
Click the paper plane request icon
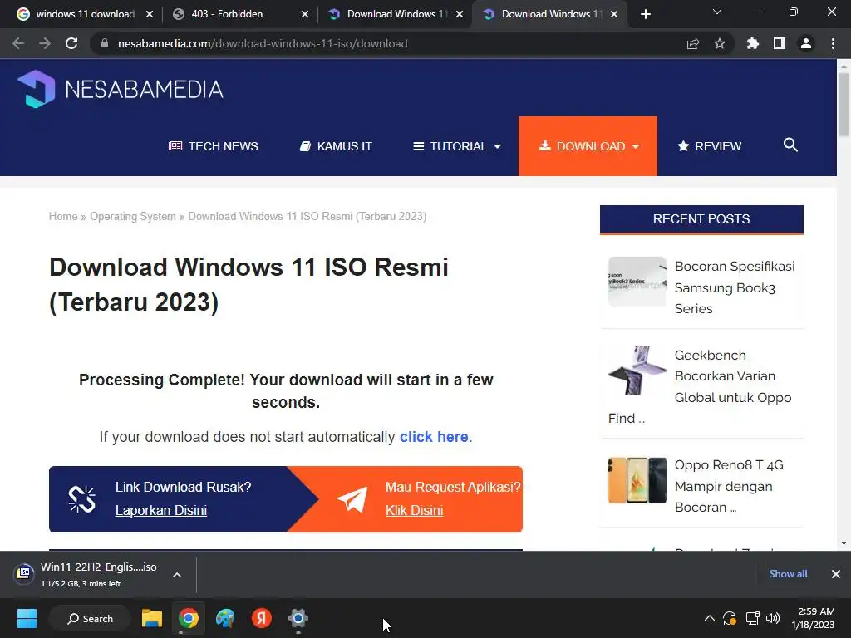(x=352, y=499)
